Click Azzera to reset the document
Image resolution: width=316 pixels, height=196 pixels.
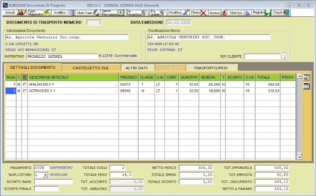218,13
